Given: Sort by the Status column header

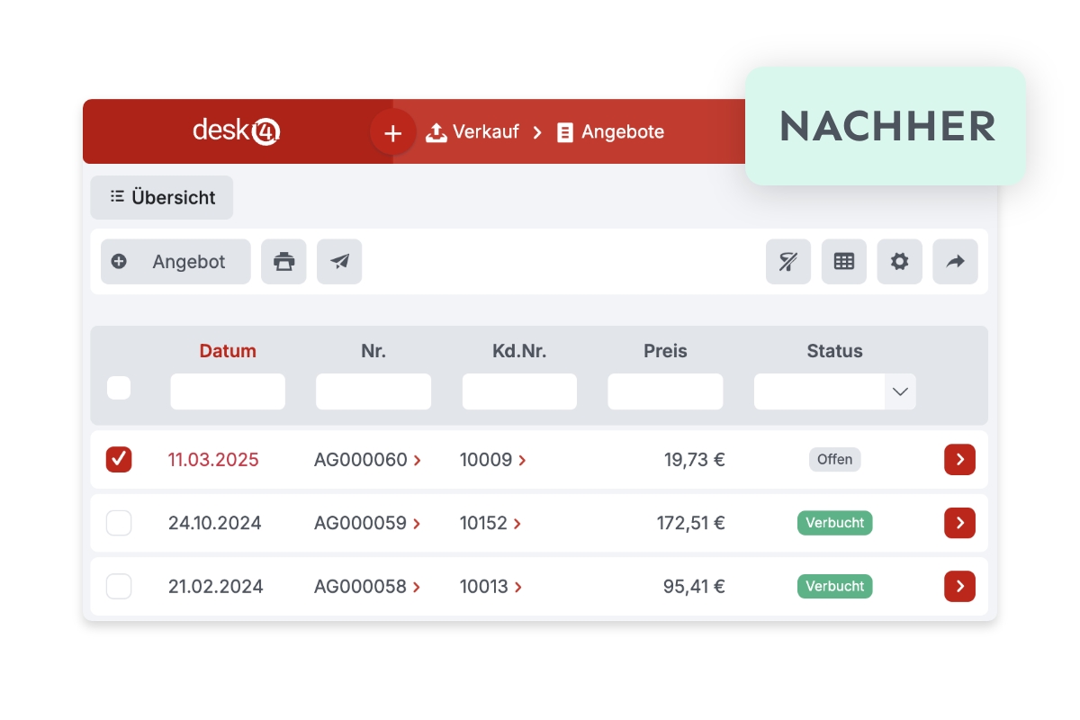Looking at the screenshot, I should pos(835,351).
